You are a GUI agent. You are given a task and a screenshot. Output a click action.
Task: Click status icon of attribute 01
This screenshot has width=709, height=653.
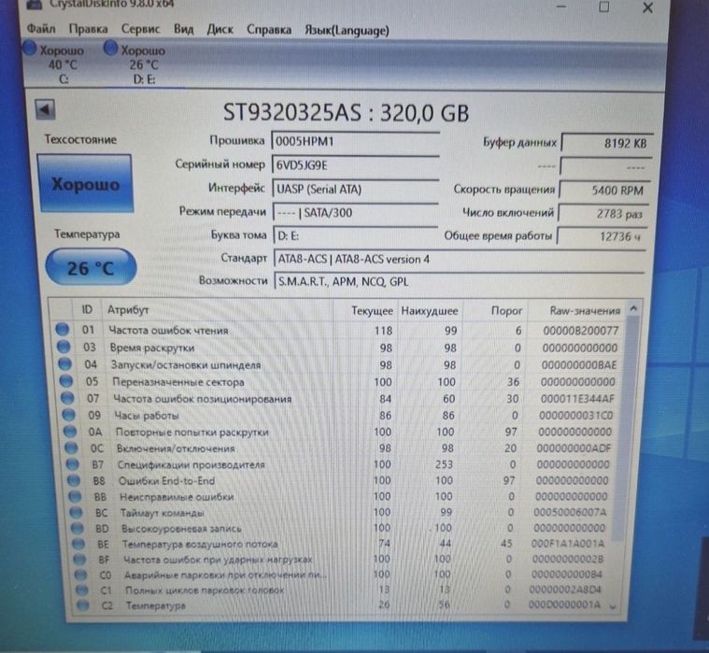click(x=63, y=329)
